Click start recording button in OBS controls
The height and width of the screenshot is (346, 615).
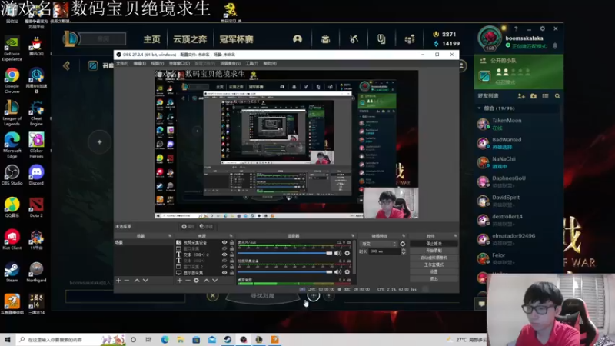coord(434,251)
